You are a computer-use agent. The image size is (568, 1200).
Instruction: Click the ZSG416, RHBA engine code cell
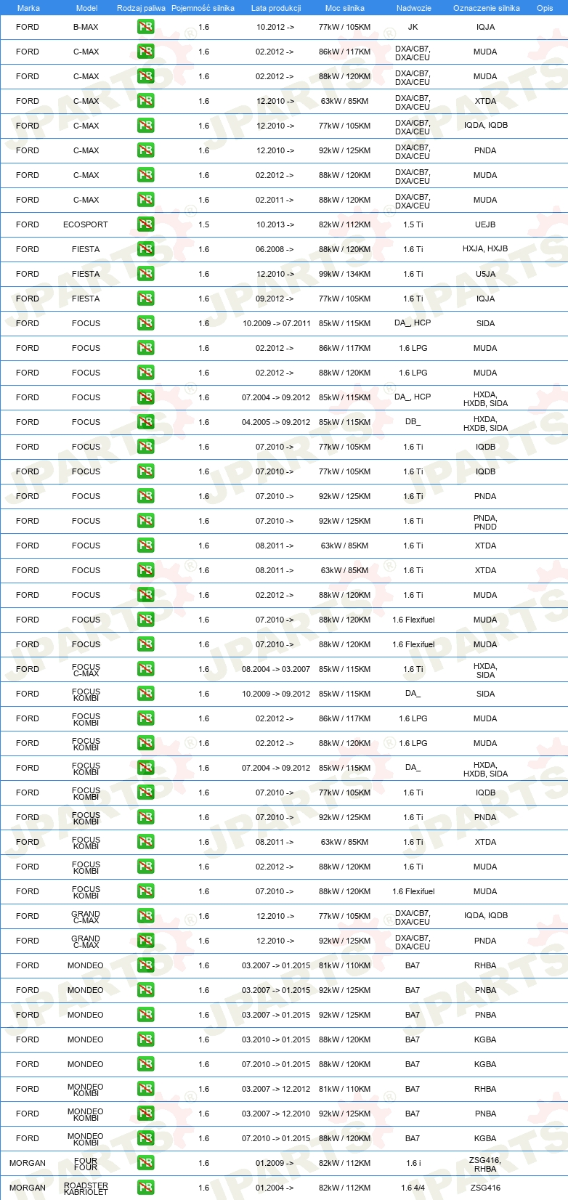(485, 1164)
